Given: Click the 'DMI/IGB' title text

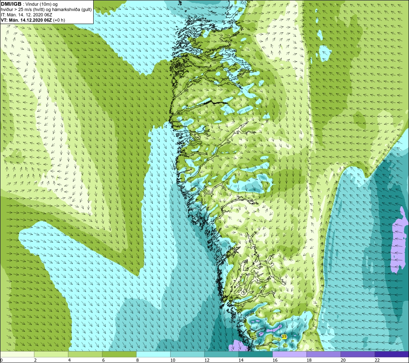Looking at the screenshot, I should pos(11,4).
